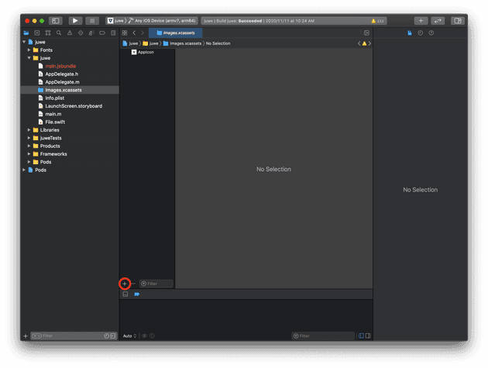Click Images.xcassets in the breadcrumb
488x368 pixels.
(183, 43)
